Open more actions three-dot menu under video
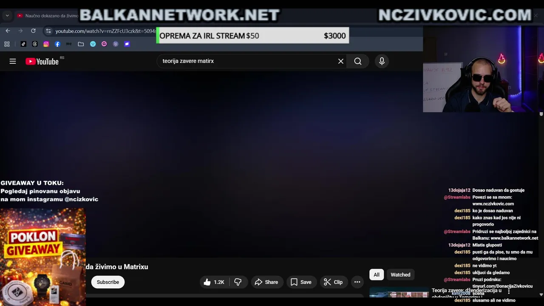 click(x=357, y=282)
